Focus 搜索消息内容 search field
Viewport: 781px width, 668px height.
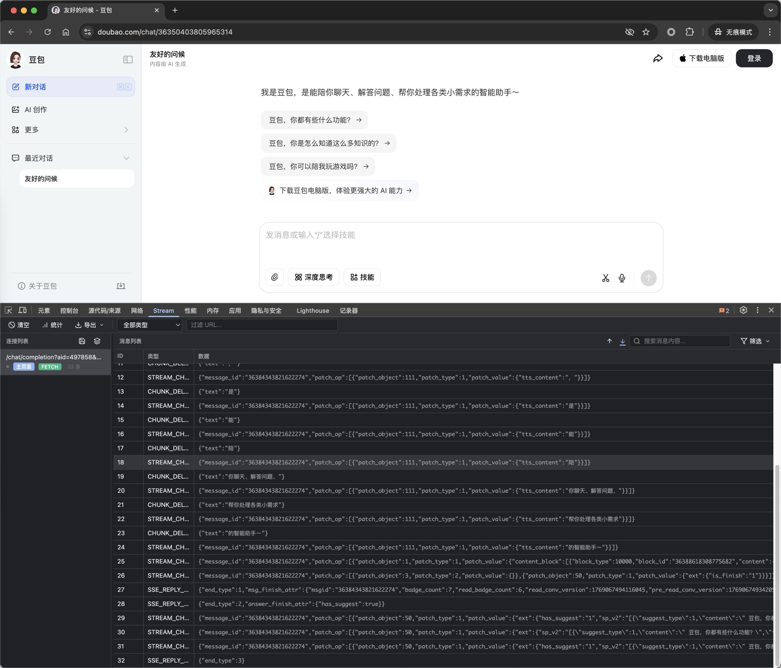tap(680, 341)
